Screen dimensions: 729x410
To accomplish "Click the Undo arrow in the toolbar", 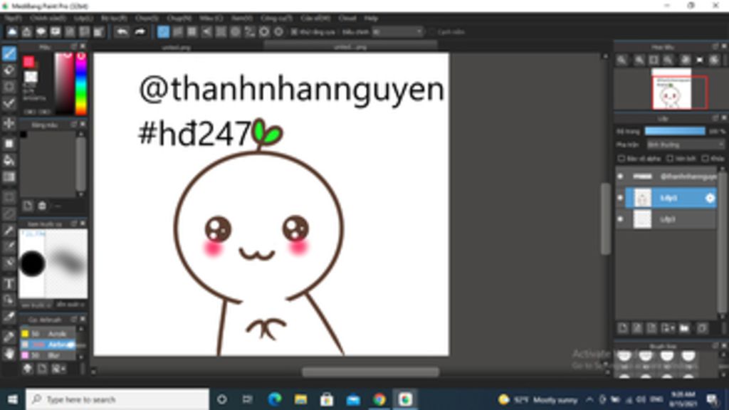I will (x=122, y=31).
